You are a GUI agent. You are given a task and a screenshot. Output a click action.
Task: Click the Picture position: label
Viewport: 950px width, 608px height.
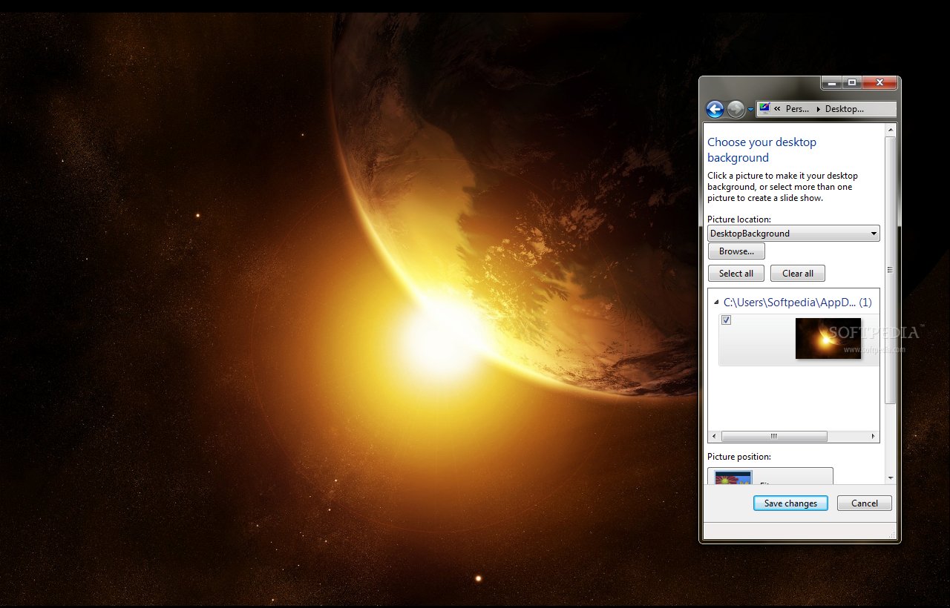[x=739, y=457]
